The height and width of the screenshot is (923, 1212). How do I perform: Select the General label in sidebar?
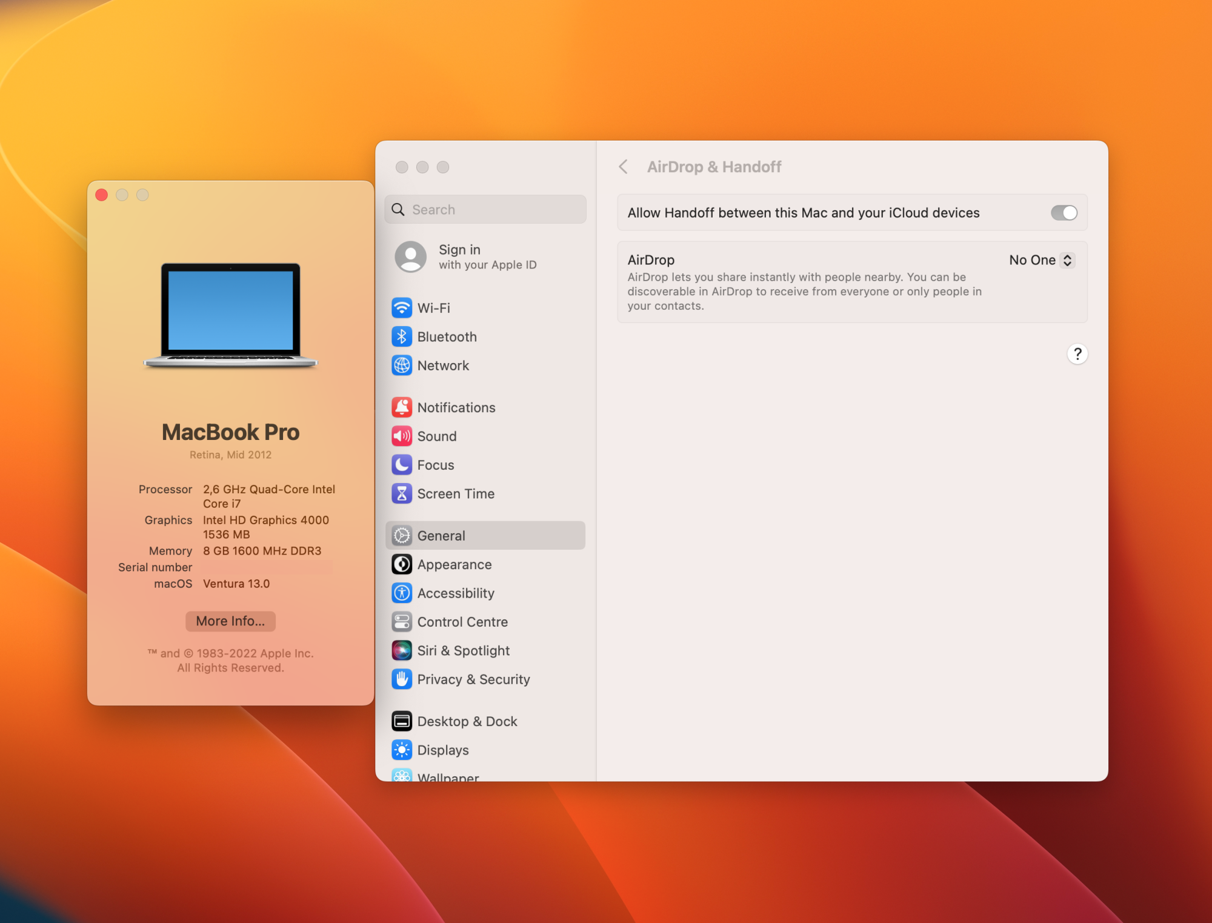[441, 536]
